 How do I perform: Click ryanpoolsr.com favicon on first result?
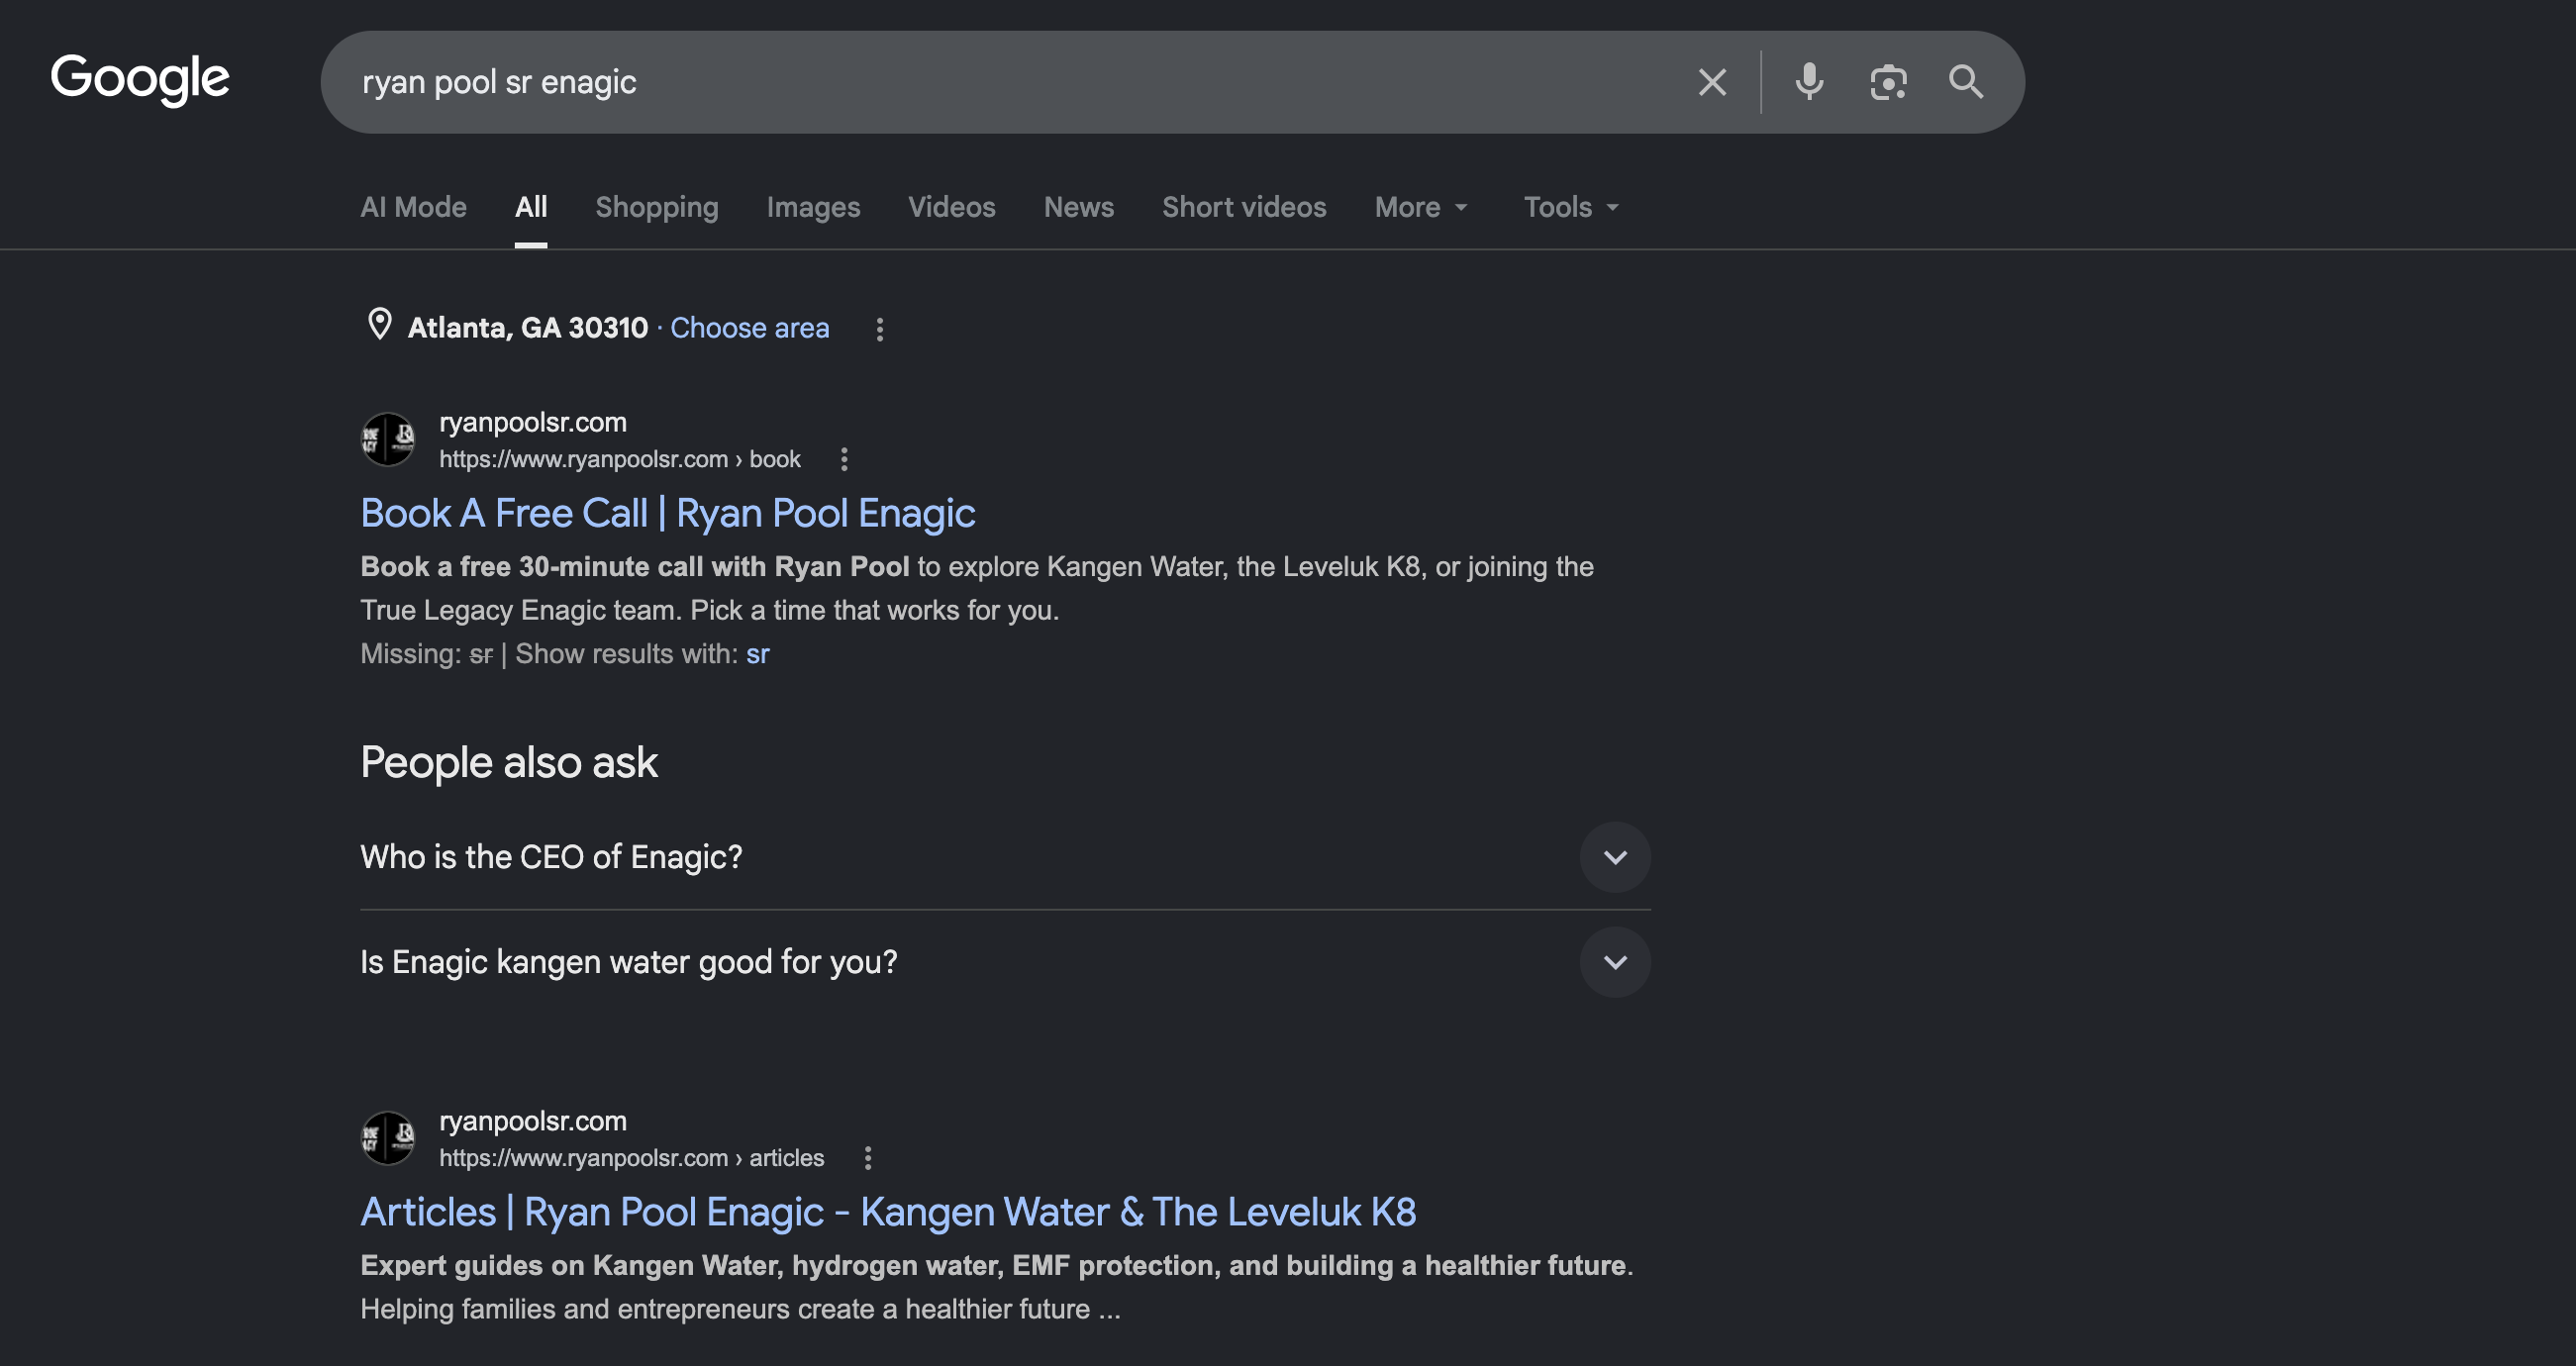pyautogui.click(x=388, y=439)
